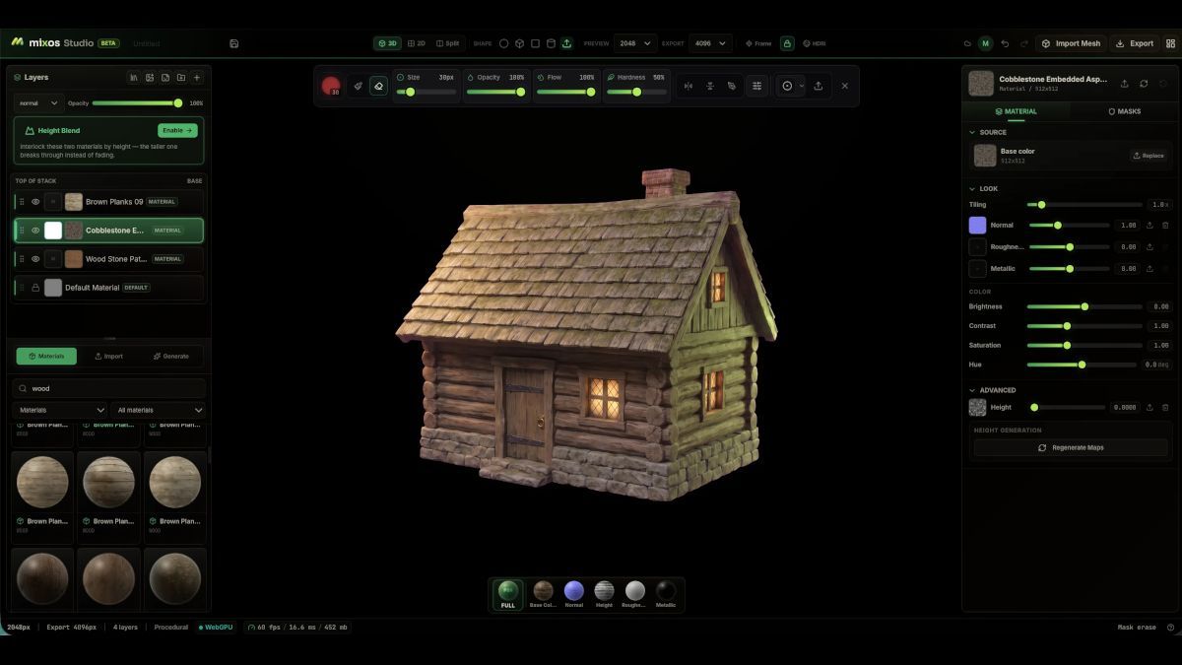
Task: Select the cube preview shape
Action: 519,43
